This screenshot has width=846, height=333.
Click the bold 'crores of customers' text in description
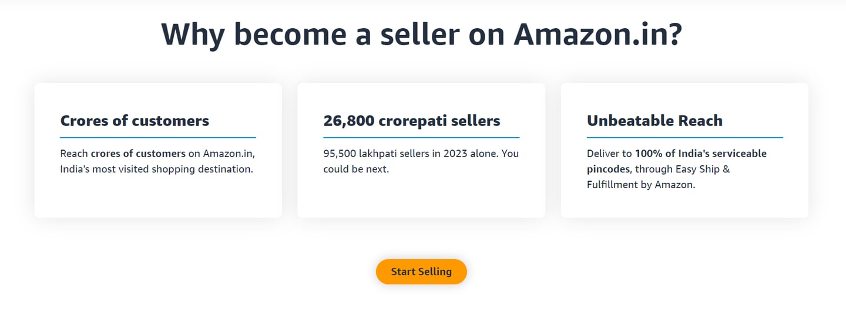[x=138, y=154]
